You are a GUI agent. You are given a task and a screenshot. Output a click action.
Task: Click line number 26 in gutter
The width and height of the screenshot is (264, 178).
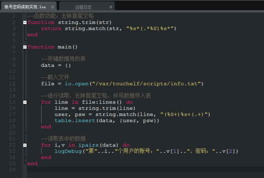tap(12, 170)
